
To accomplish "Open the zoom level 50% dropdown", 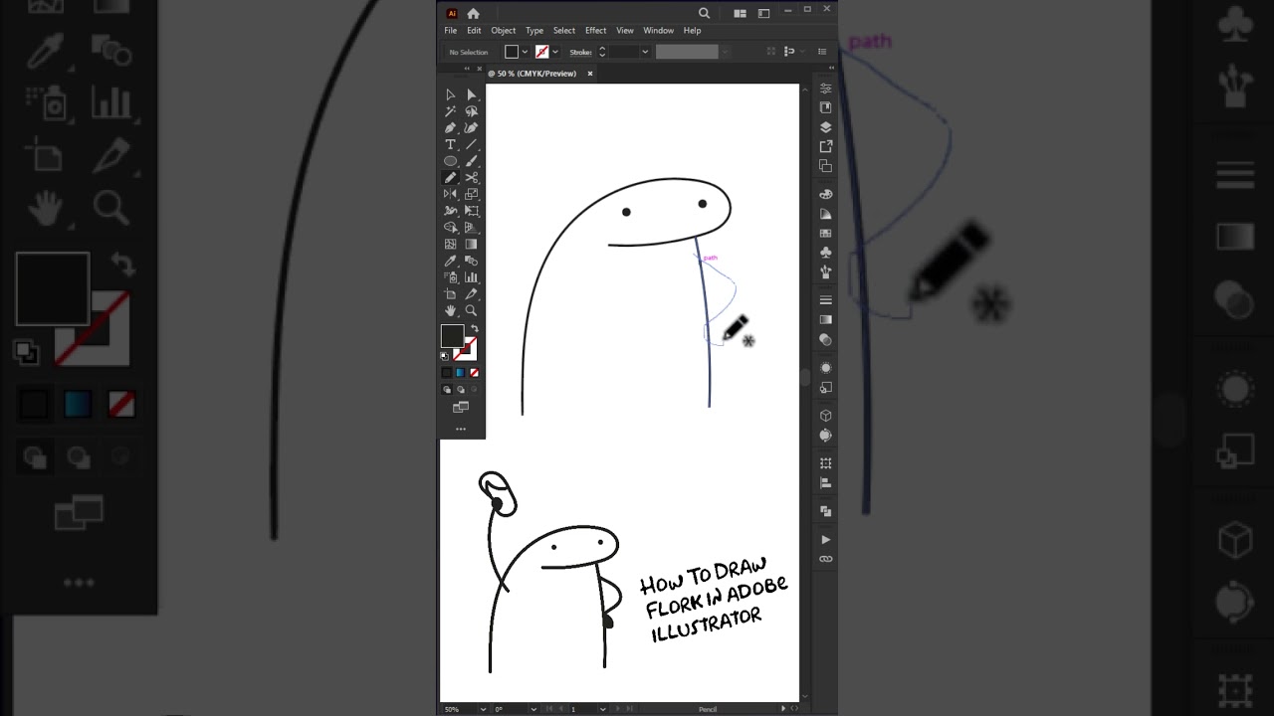I will click(484, 709).
